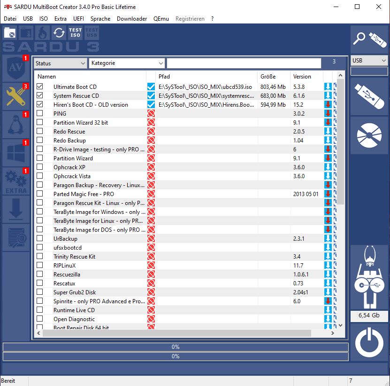Download Ultimate Boot CD via blue arrow
390x386 pixels.
(x=328, y=87)
